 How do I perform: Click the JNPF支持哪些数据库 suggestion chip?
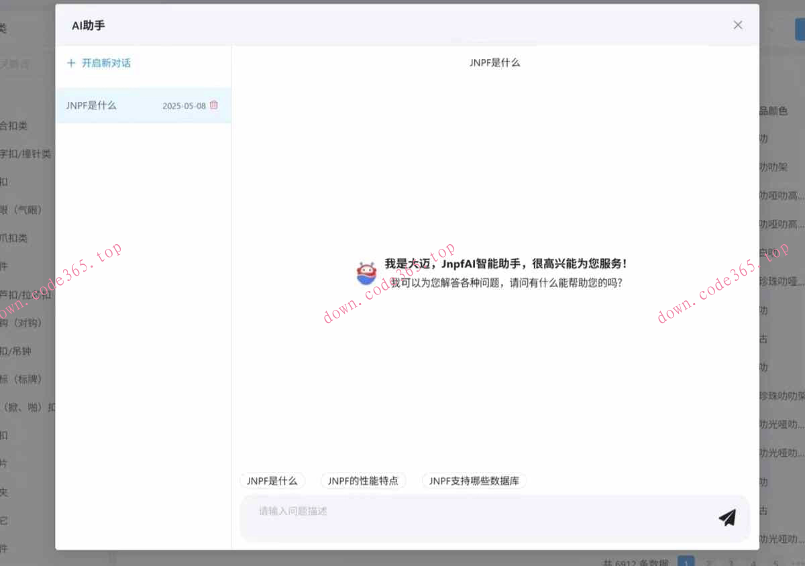[474, 480]
